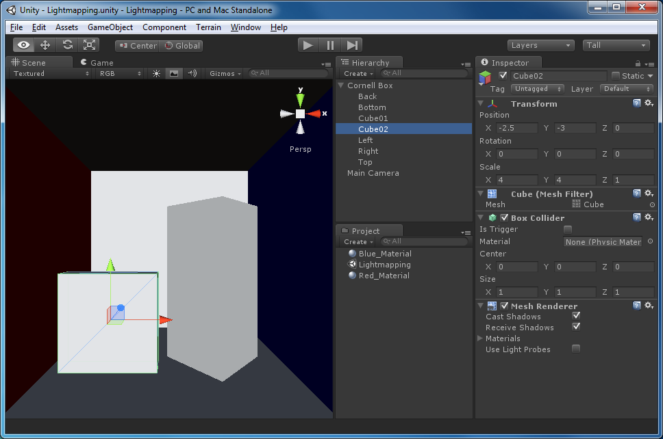Open the Tall layout dropdown

click(616, 45)
